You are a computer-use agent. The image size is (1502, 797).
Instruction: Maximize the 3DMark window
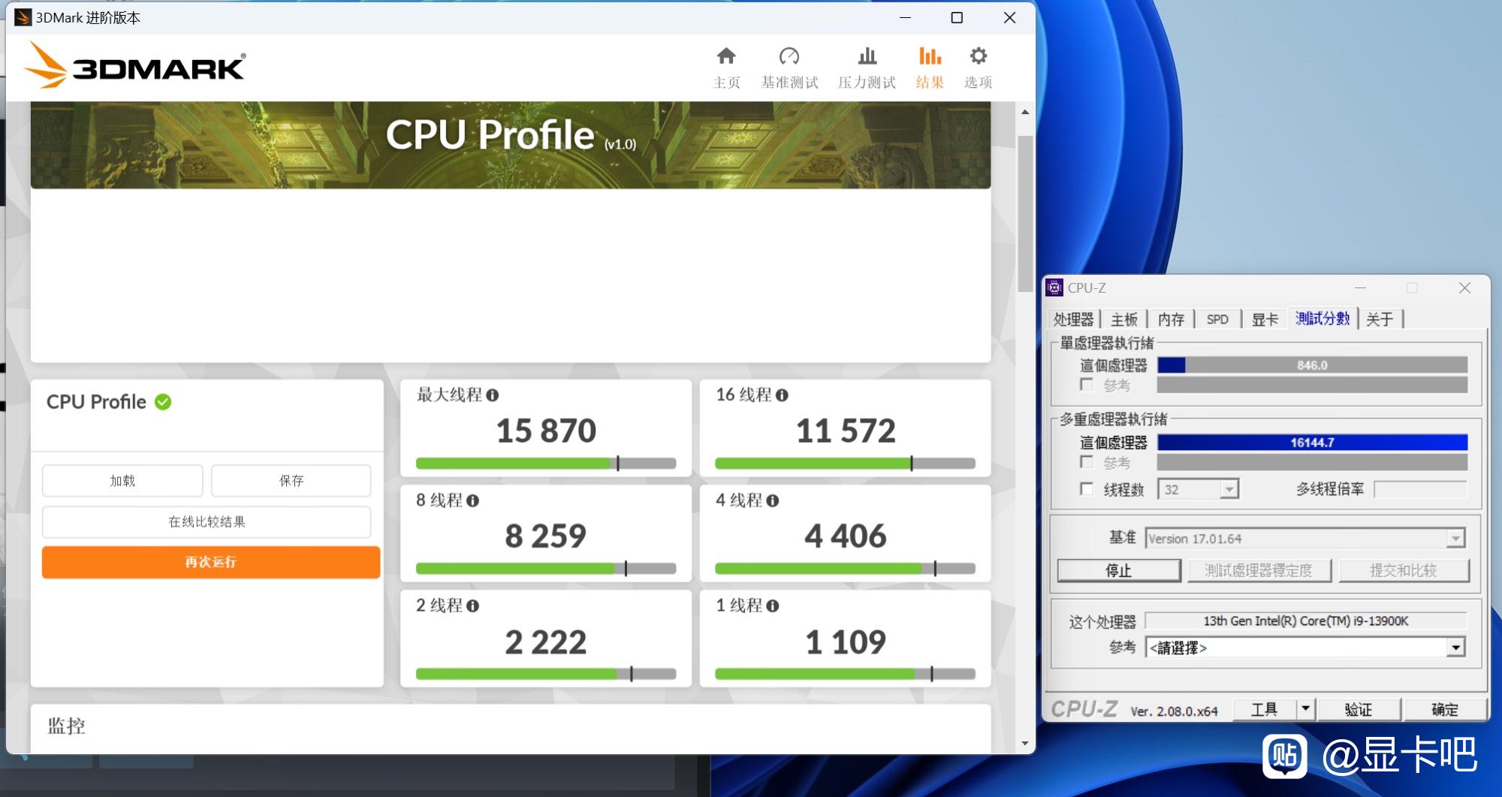pyautogui.click(x=957, y=17)
